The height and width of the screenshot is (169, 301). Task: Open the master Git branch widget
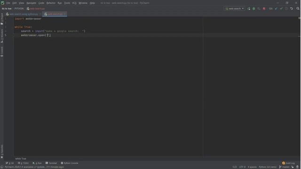pyautogui.click(x=284, y=167)
